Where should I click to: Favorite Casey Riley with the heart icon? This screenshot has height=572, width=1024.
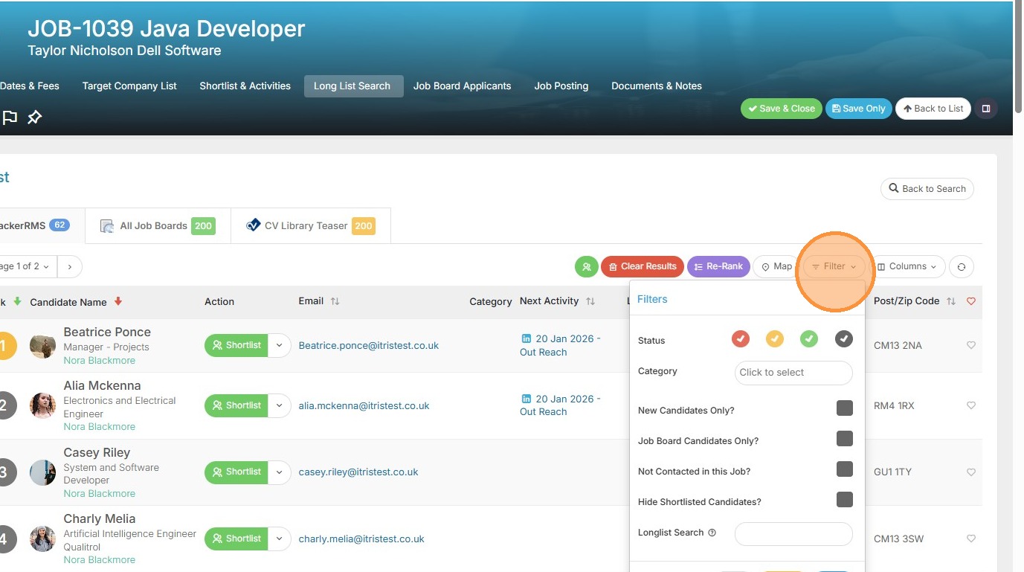click(970, 472)
